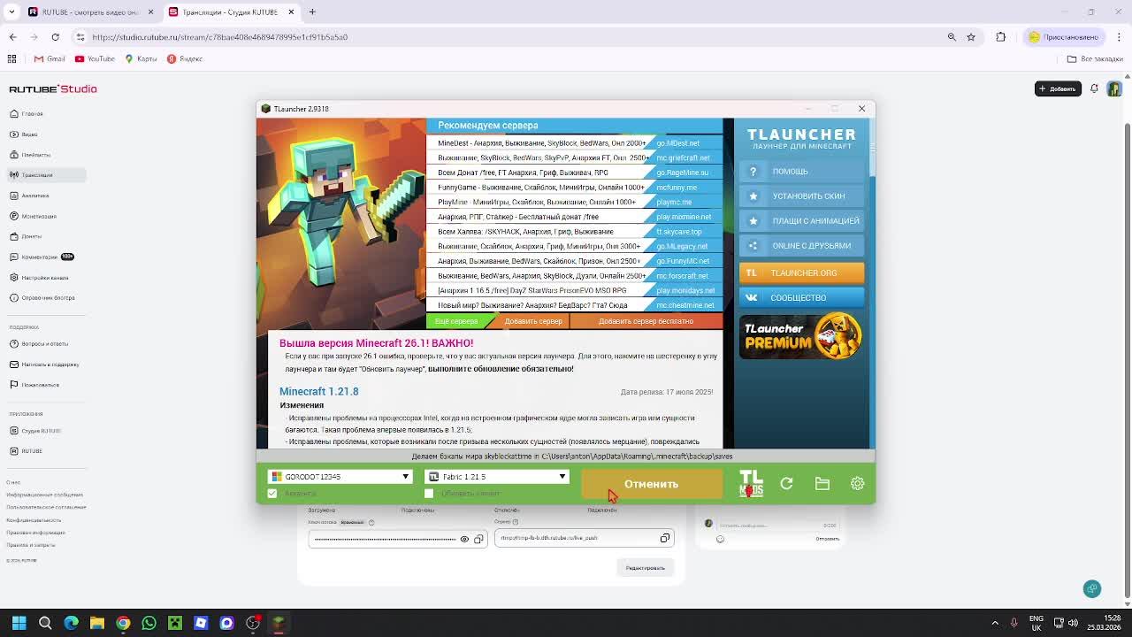The height and width of the screenshot is (637, 1132).
Task: Click the Редактировать button in stream page
Action: (646, 568)
